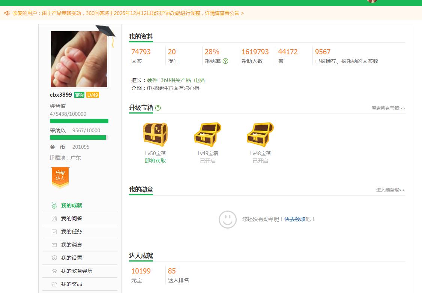
Task: Click the green 经验值 progress bar
Action: (x=79, y=121)
